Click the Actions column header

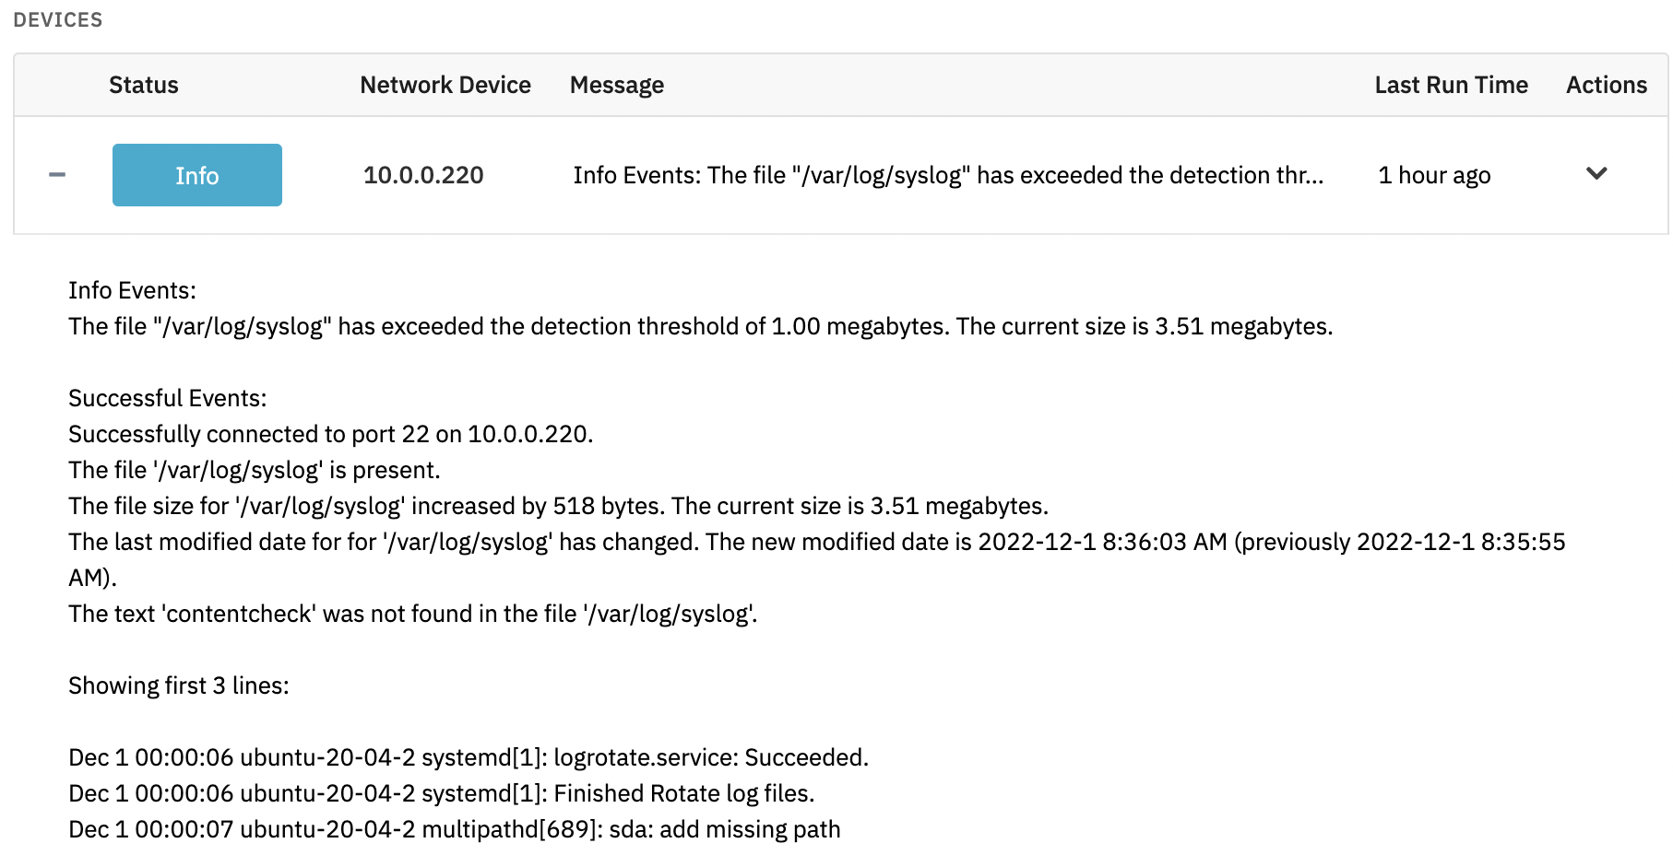click(1607, 85)
